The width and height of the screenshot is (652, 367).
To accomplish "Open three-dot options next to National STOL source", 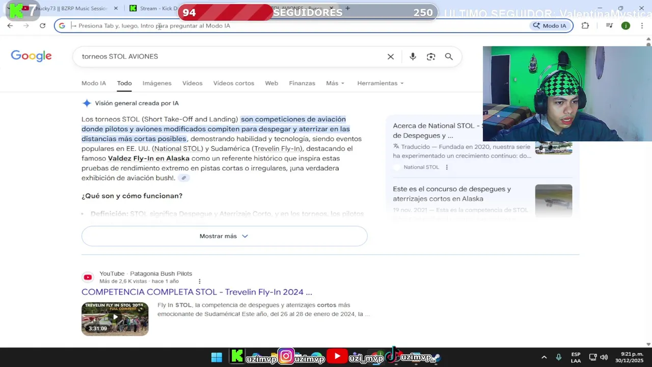I will coord(447,167).
